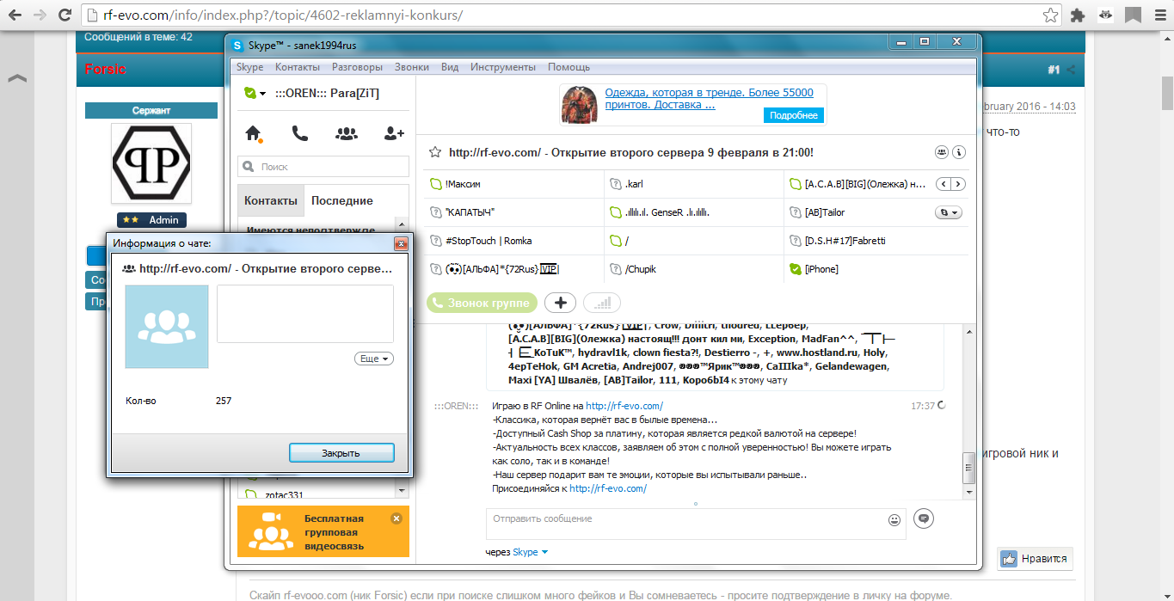Screen dimensions: 1174x601
Task: Open the emoticon picker in the message box
Action: [x=894, y=519]
